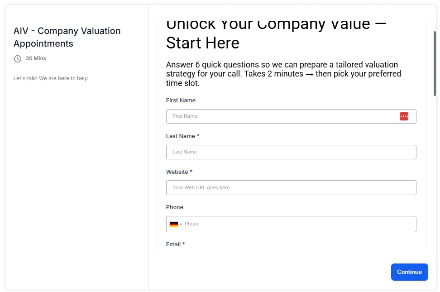
Task: Click the "Phone" field label
Action: point(175,207)
